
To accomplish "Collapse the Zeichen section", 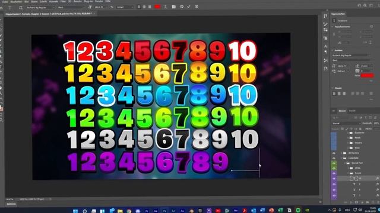I will 332,50.
